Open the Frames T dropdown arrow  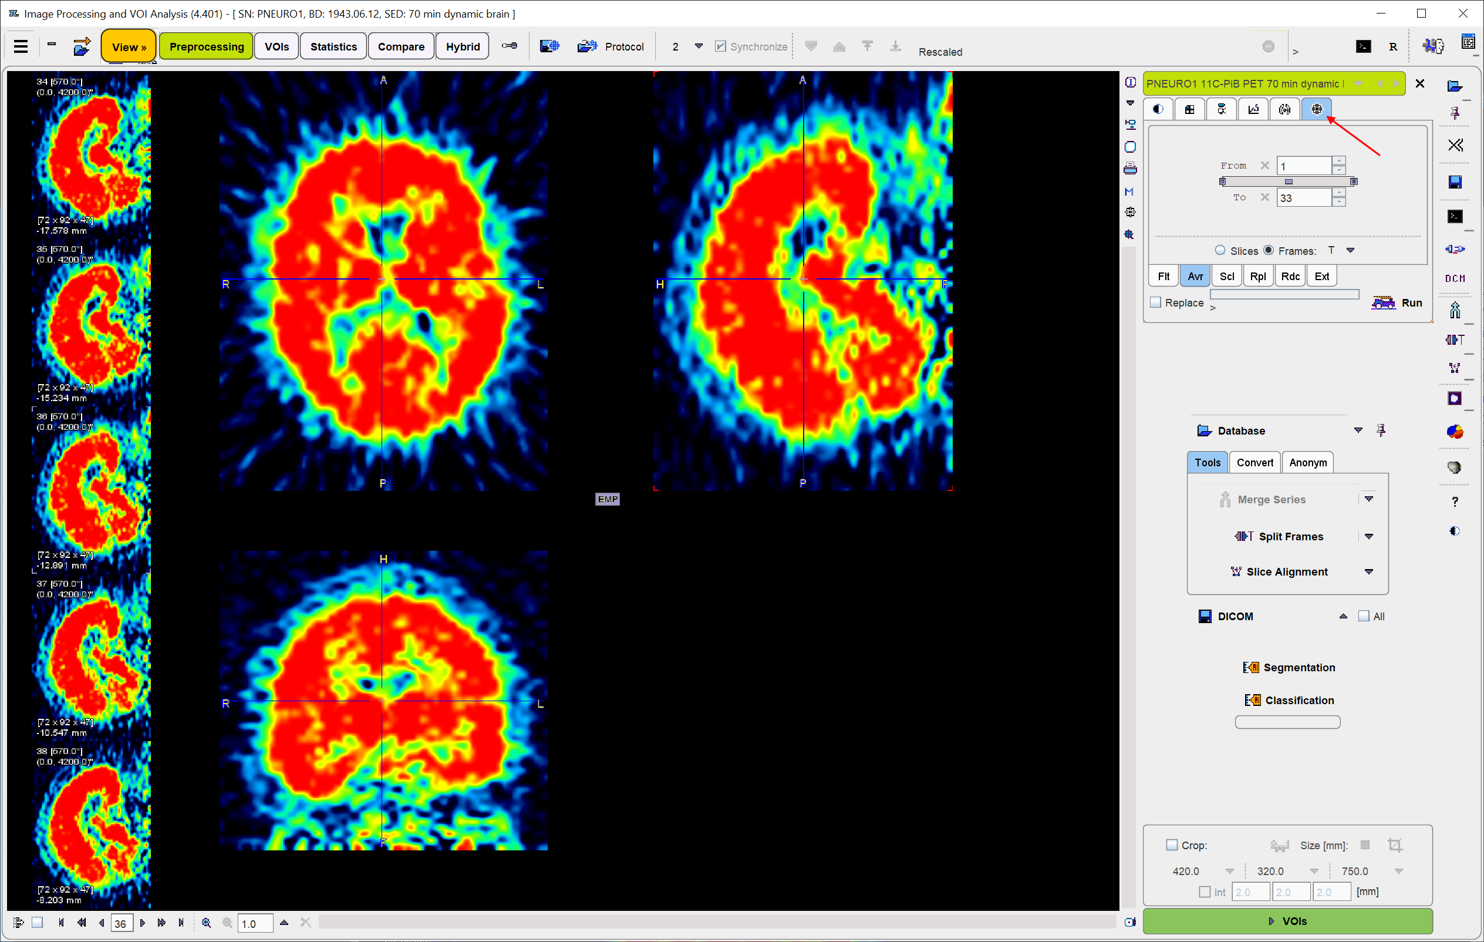coord(1350,250)
